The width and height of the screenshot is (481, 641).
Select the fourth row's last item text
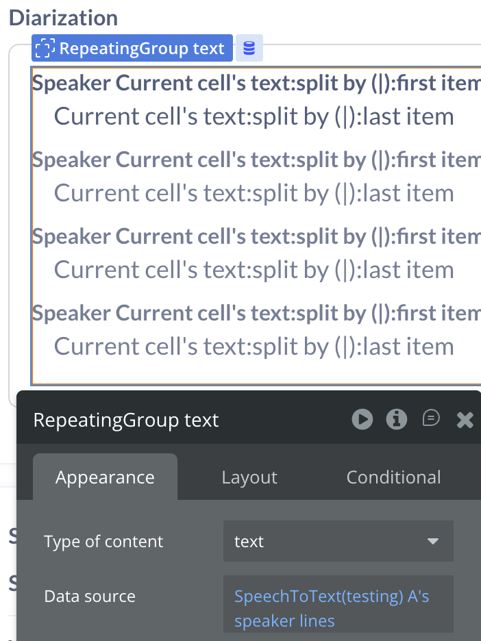coord(254,347)
